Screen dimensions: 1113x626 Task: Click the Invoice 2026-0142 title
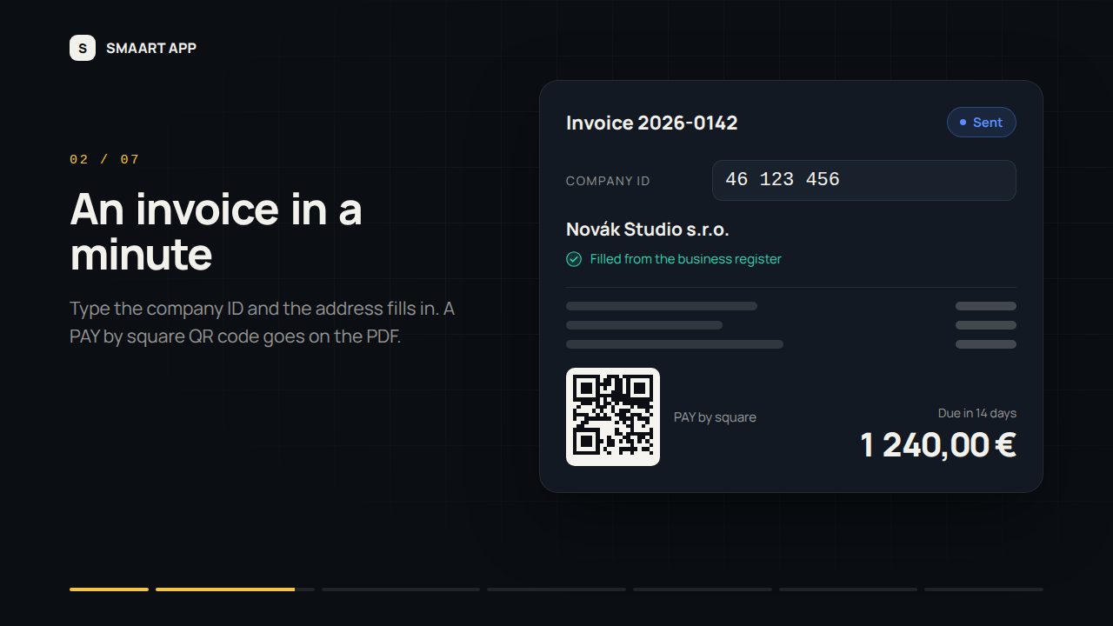pyautogui.click(x=652, y=123)
